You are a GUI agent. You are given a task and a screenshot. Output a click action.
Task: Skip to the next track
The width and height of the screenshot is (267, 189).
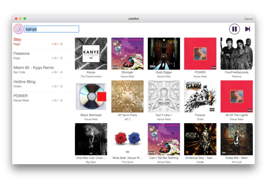click(247, 29)
